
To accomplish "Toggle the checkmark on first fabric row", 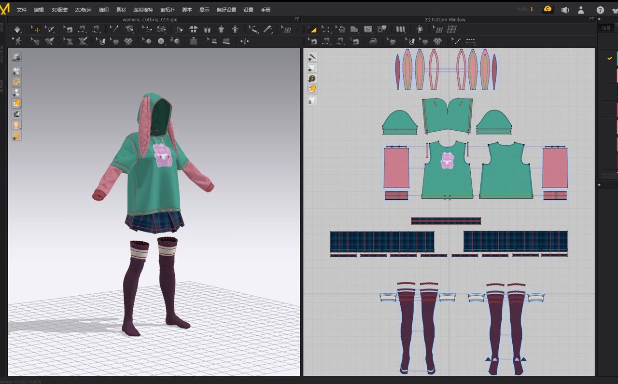I will coord(610,58).
